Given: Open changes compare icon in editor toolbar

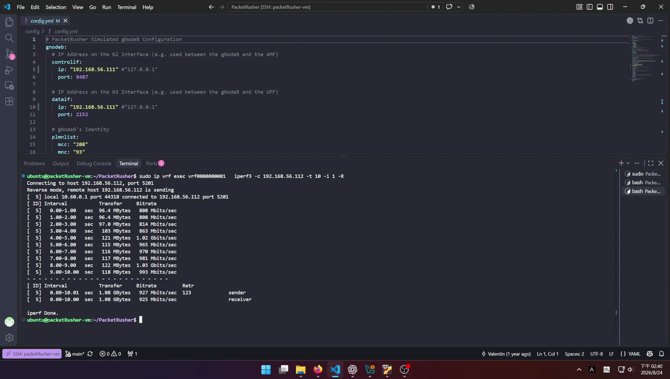Looking at the screenshot, I should [640, 21].
